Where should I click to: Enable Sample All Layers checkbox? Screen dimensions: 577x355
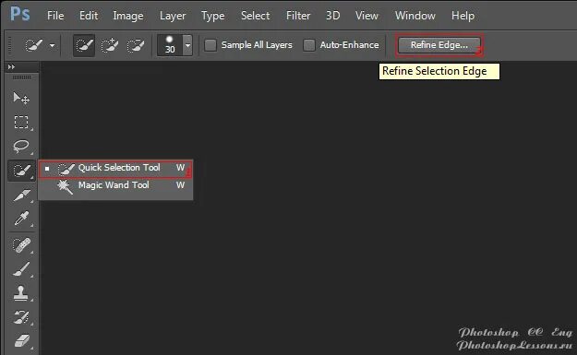[210, 45]
